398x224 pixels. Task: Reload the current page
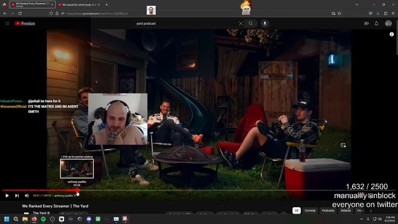point(20,13)
